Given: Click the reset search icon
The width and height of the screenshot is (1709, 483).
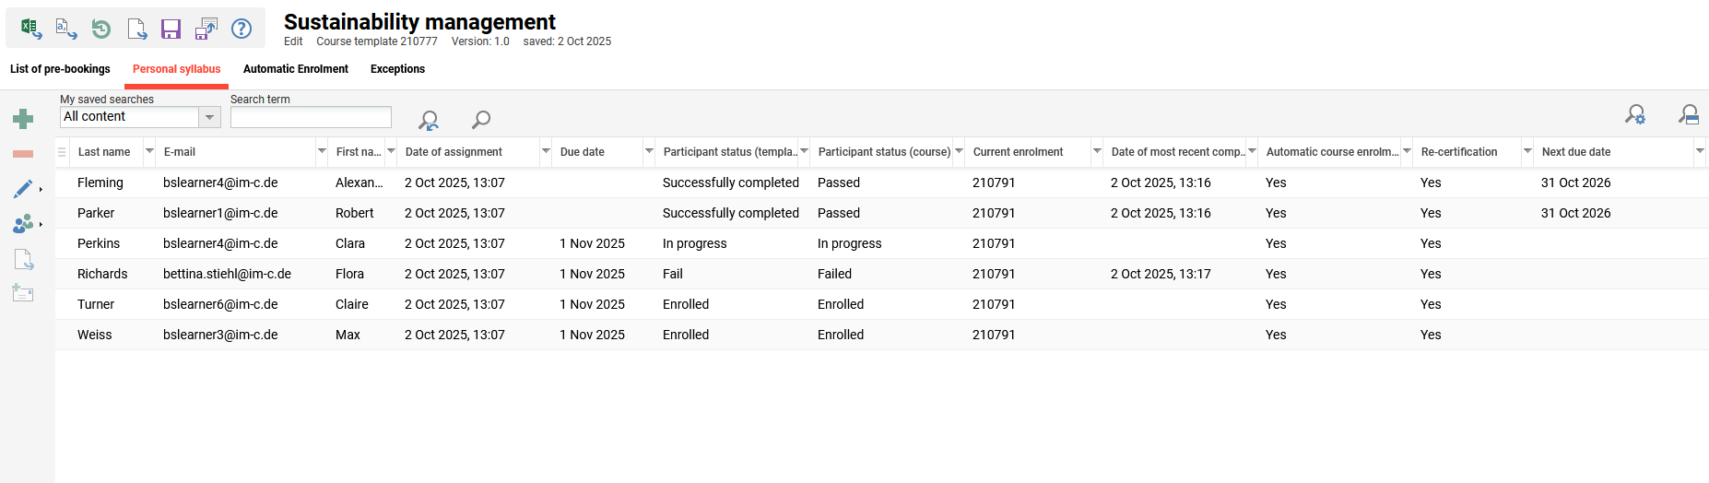Looking at the screenshot, I should [x=429, y=120].
